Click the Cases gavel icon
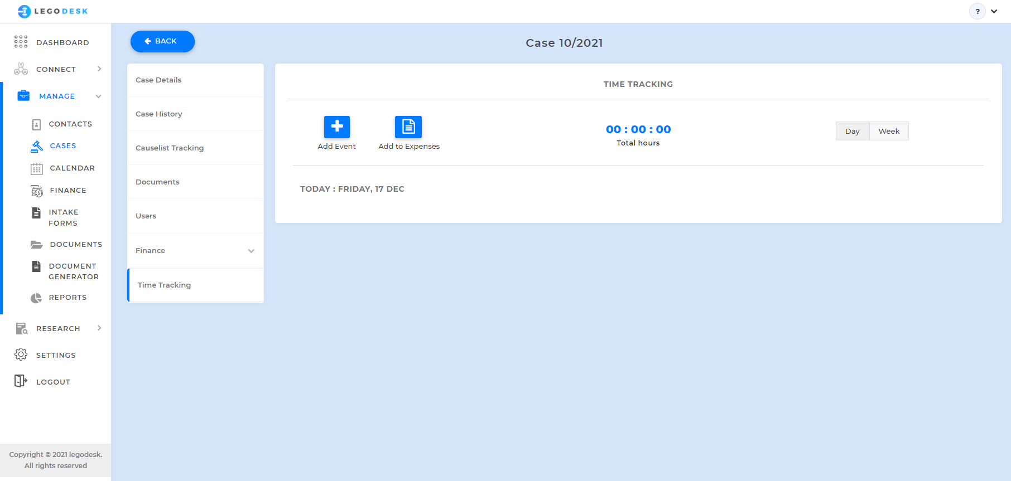 (37, 146)
